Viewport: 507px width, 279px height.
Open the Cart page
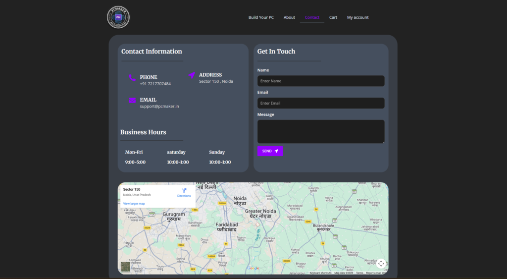(333, 17)
